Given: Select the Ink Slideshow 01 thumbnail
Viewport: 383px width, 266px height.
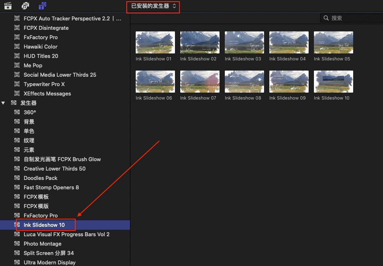Looking at the screenshot, I should click(155, 42).
